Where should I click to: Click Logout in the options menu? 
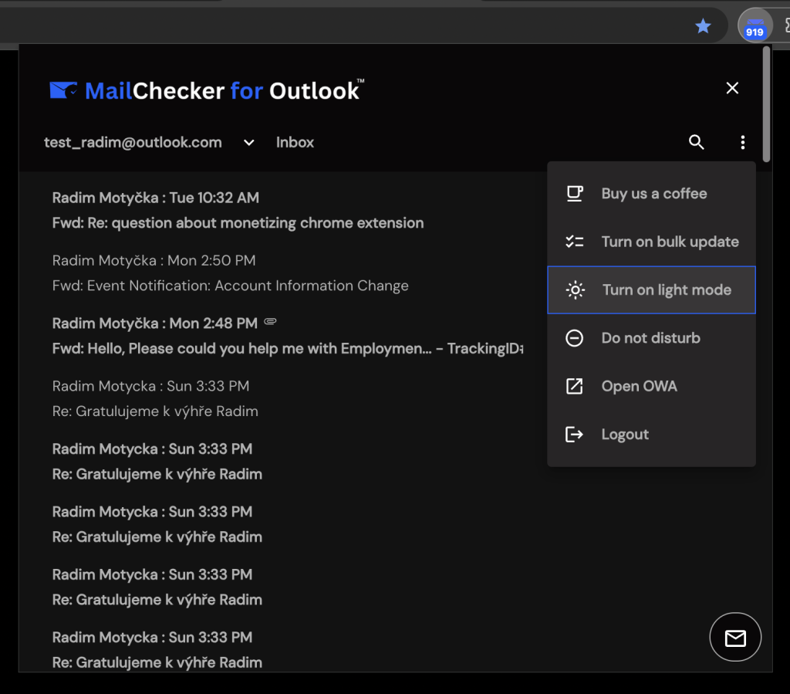(x=651, y=435)
